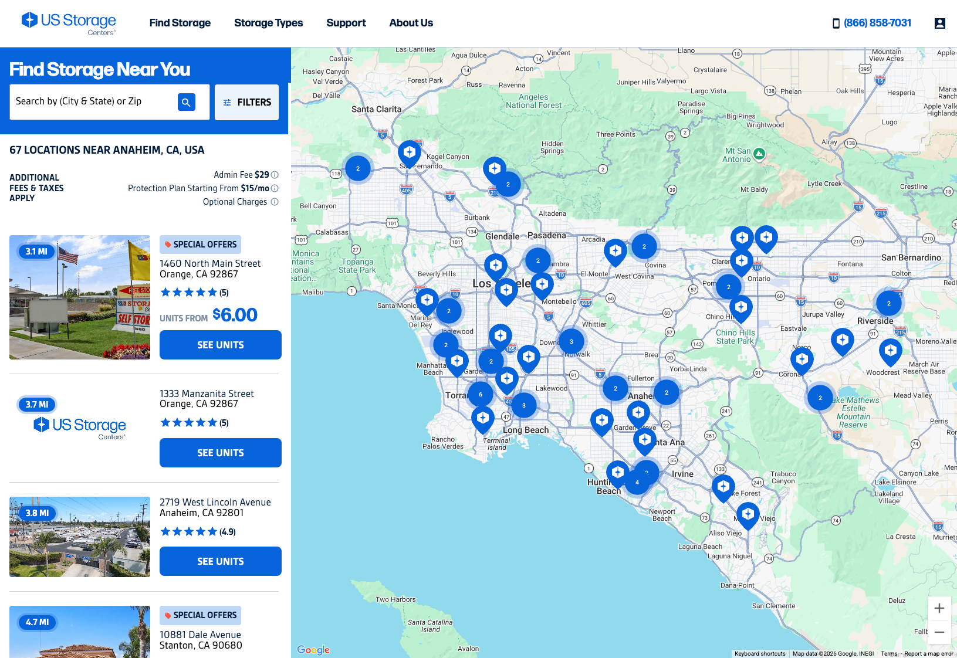Go to the Support section
This screenshot has width=957, height=658.
(x=346, y=23)
